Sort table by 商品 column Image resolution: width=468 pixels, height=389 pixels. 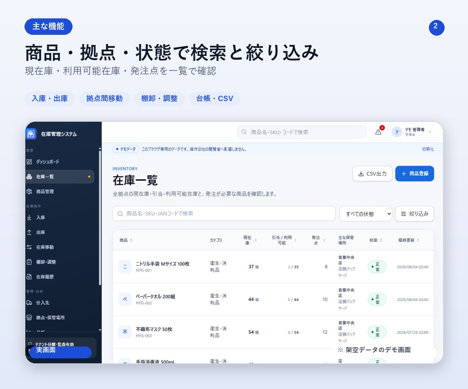click(x=126, y=240)
